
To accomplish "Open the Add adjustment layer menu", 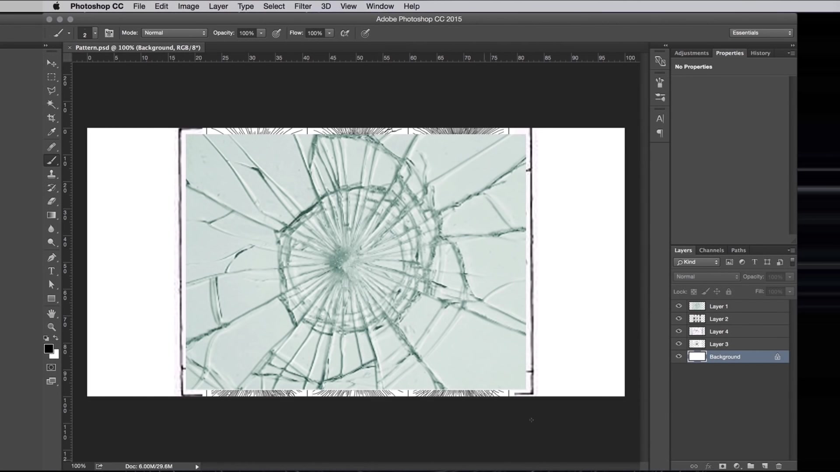I will [x=736, y=466].
